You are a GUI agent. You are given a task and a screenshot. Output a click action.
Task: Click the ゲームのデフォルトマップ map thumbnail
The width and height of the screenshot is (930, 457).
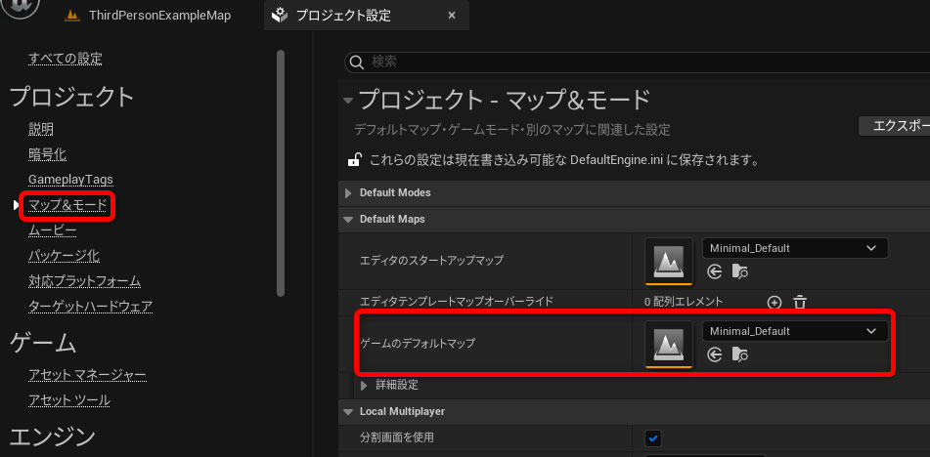(x=669, y=344)
